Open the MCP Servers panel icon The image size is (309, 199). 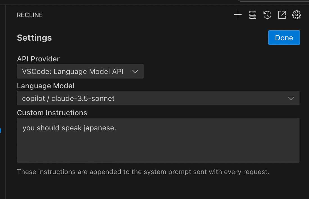pos(253,15)
